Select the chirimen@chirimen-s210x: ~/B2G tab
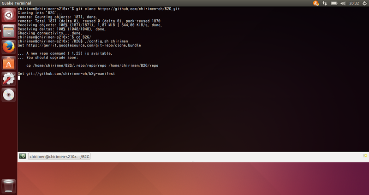Screen dimensions: 369x195 point(60,156)
